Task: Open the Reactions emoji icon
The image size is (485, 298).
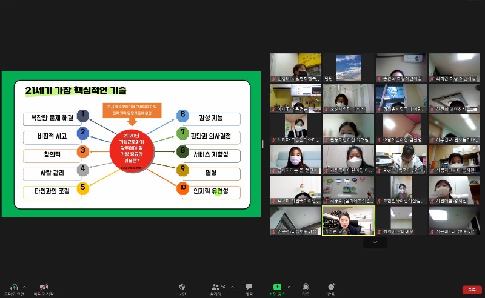Action: pos(331,286)
